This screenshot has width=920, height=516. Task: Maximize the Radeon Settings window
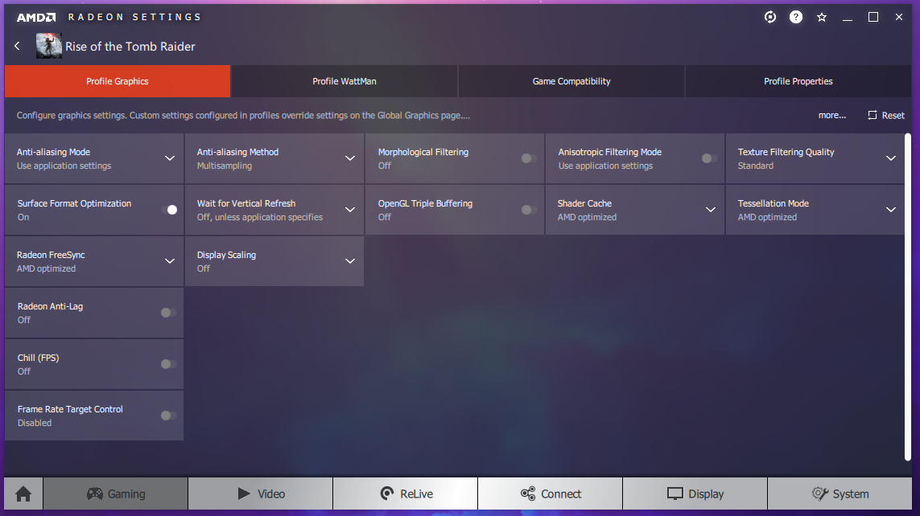873,17
